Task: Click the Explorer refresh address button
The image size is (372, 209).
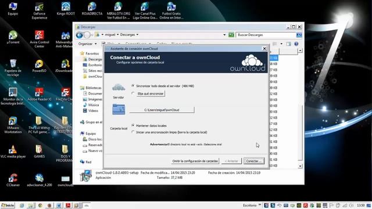Action: (231, 35)
